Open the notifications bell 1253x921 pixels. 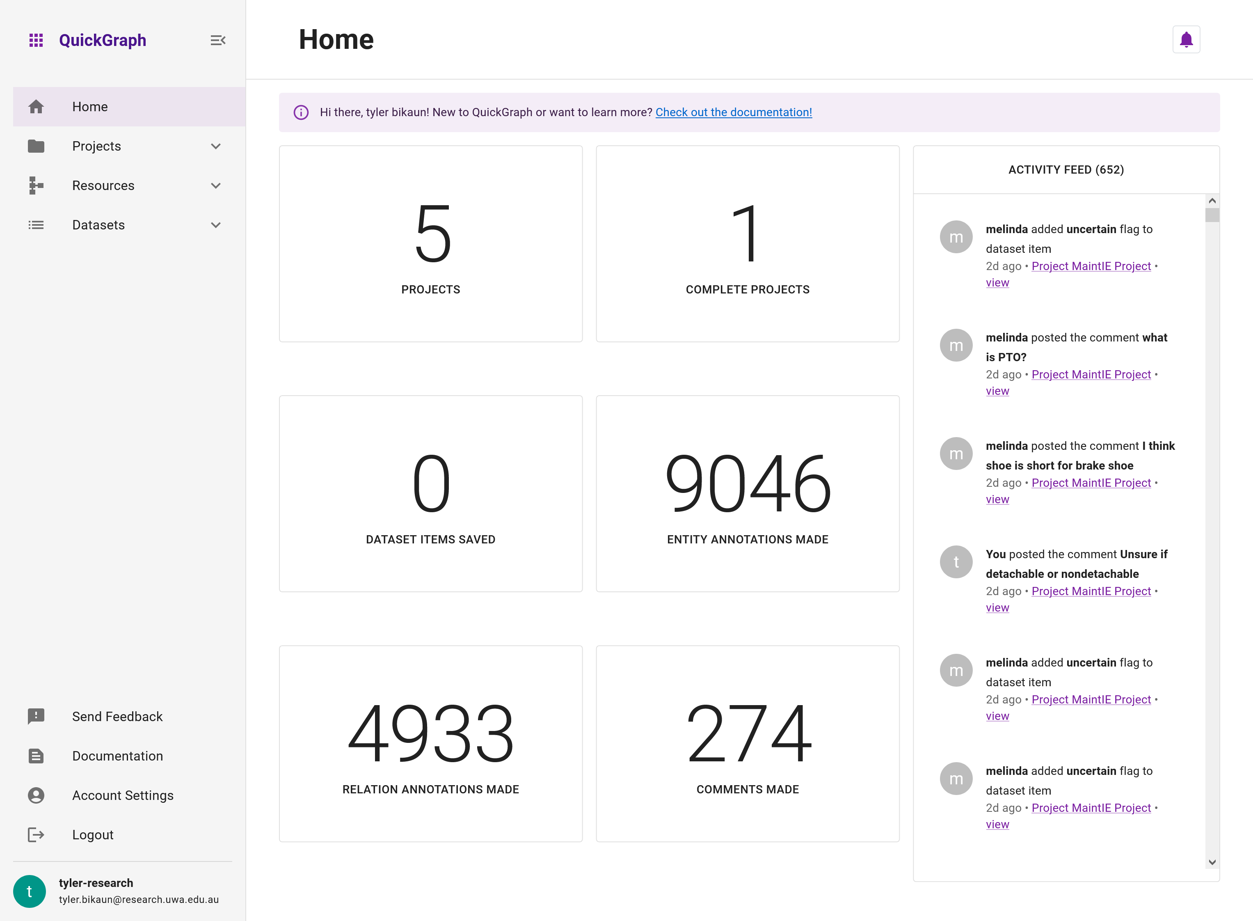point(1186,39)
